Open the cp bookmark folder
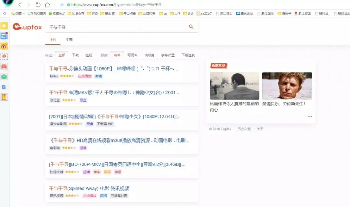This screenshot has width=350, height=207. pos(163,13)
